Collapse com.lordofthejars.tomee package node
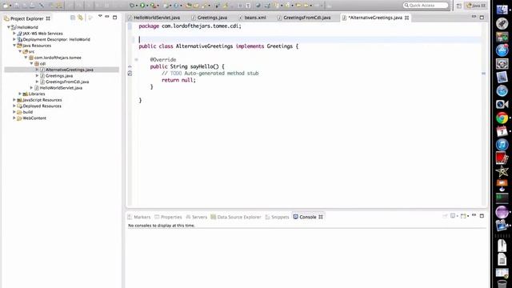This screenshot has width=512, height=288. (26, 58)
